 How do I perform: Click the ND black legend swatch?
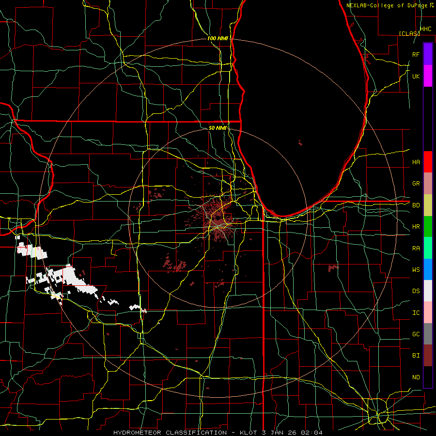[428, 377]
